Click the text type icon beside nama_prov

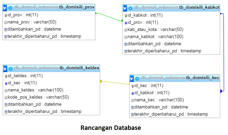(x=6, y=22)
